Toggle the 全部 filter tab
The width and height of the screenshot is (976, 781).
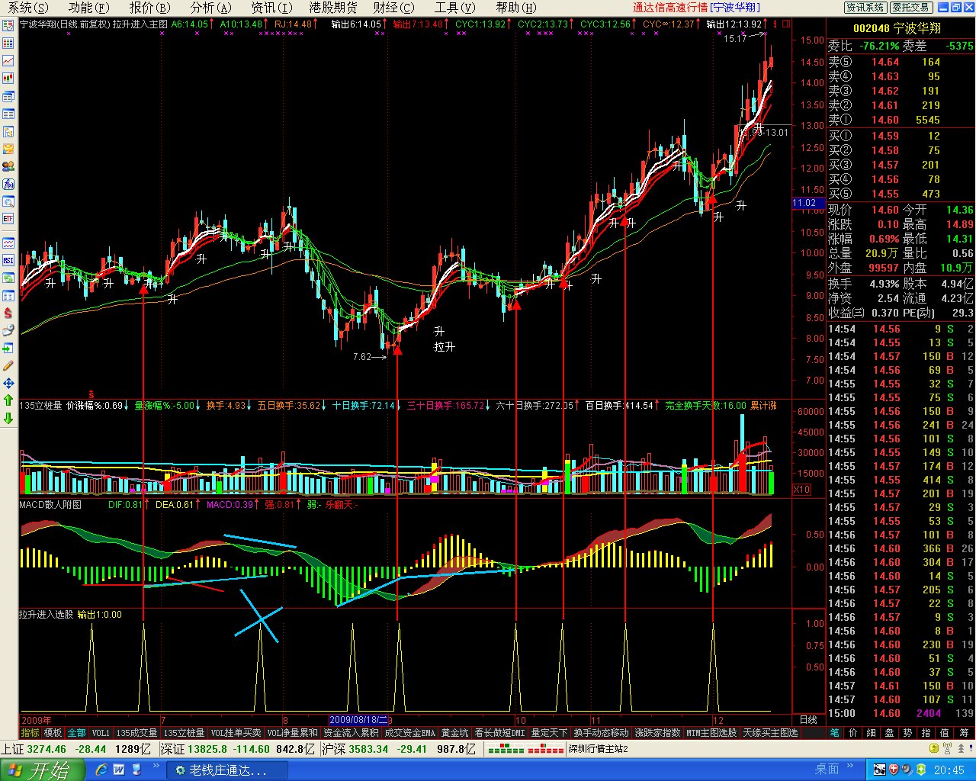pyautogui.click(x=76, y=732)
